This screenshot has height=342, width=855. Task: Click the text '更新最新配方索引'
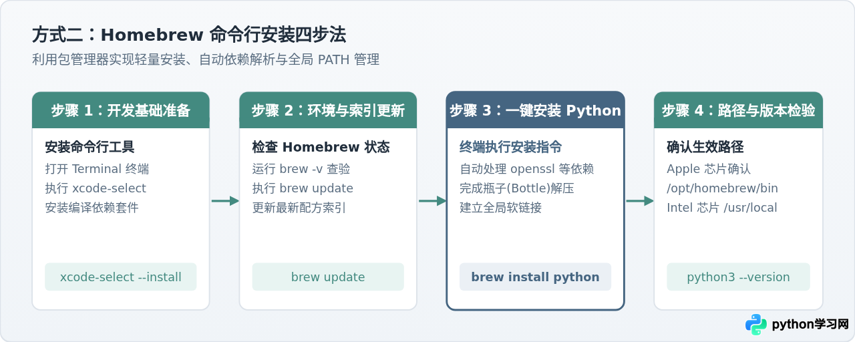point(299,207)
